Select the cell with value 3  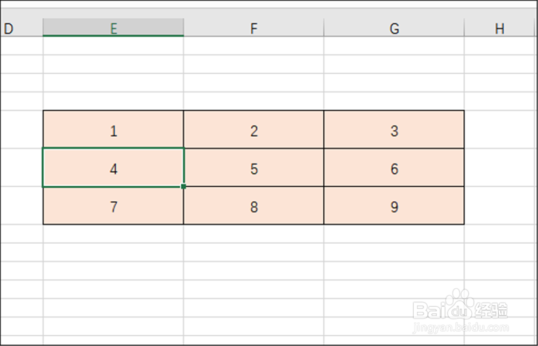click(394, 130)
